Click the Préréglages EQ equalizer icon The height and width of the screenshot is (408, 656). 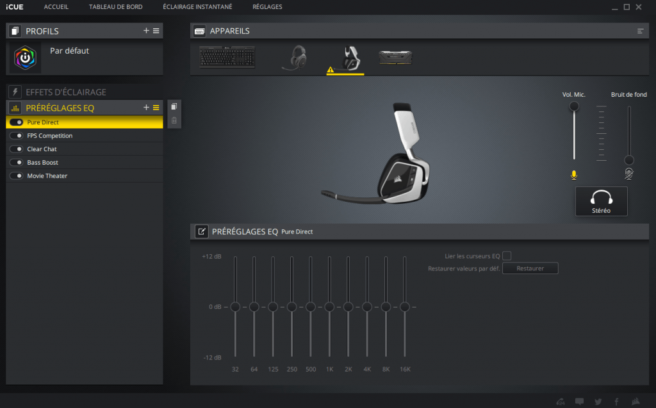[x=15, y=108]
